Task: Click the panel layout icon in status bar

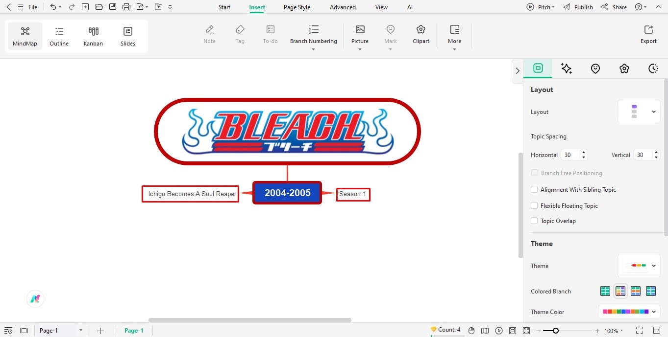Action: [x=24, y=331]
